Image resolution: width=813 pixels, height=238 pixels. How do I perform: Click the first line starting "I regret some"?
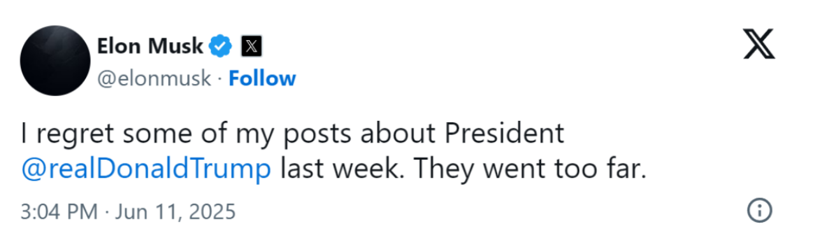tap(292, 134)
